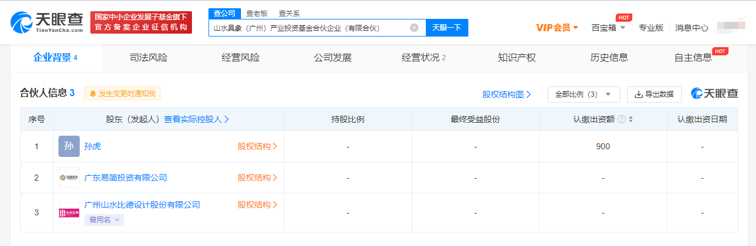Image resolution: width=756 pixels, height=246 pixels.
Task: Open 消息中心
Action: pyautogui.click(x=692, y=28)
